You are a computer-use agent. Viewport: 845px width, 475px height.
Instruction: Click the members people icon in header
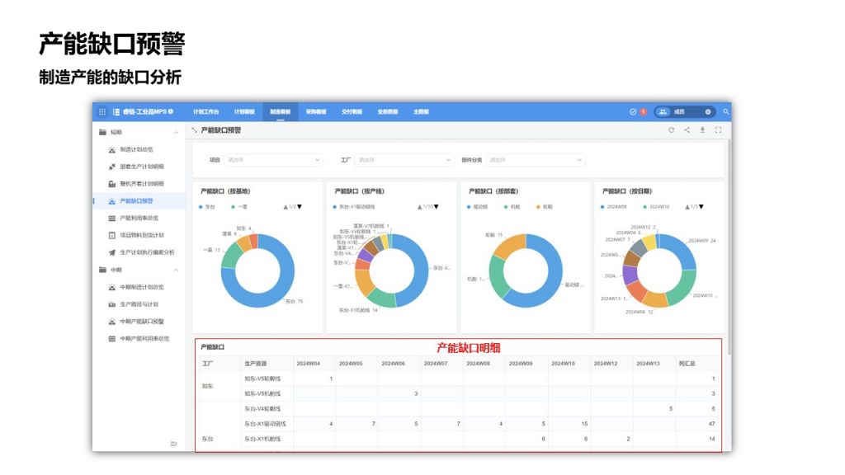coord(663,111)
